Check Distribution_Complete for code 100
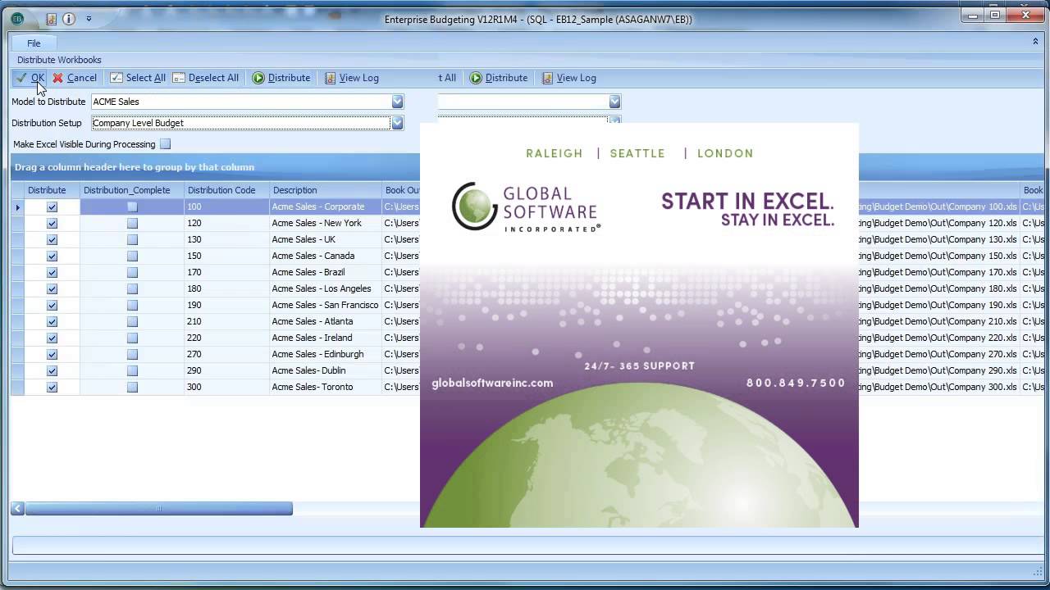The height and width of the screenshot is (590, 1050). click(132, 206)
